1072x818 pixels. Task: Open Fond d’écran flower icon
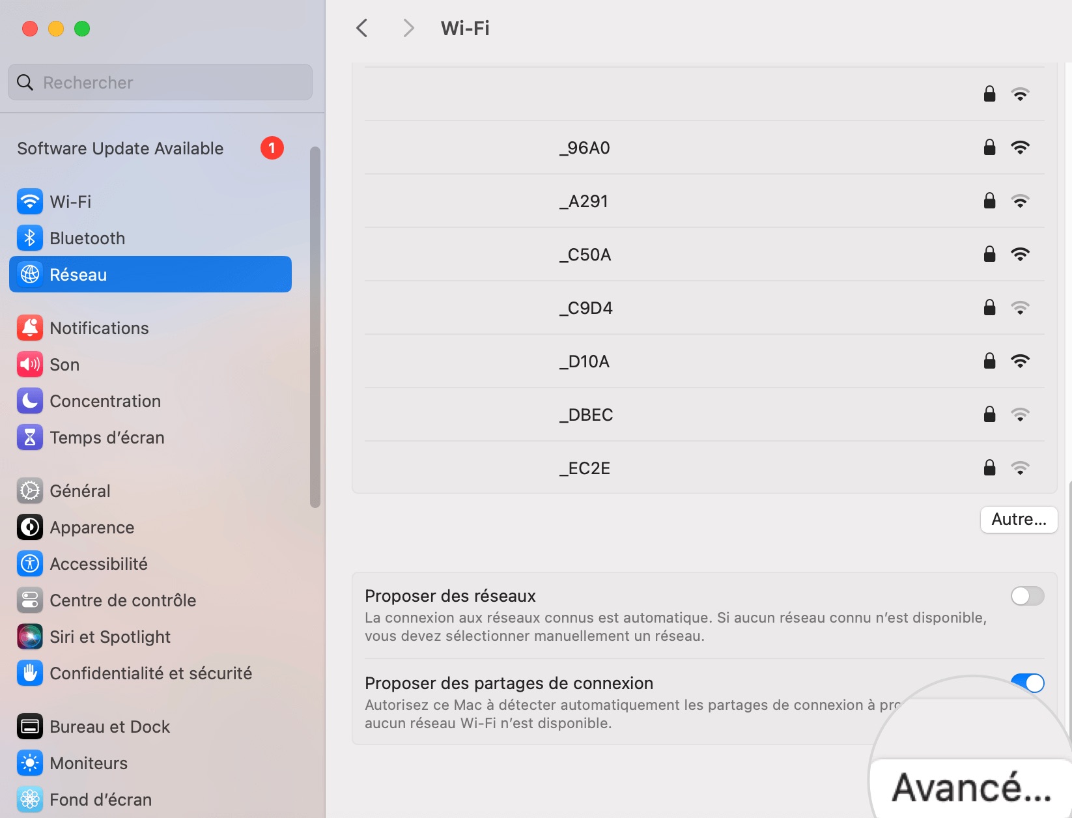click(x=30, y=799)
